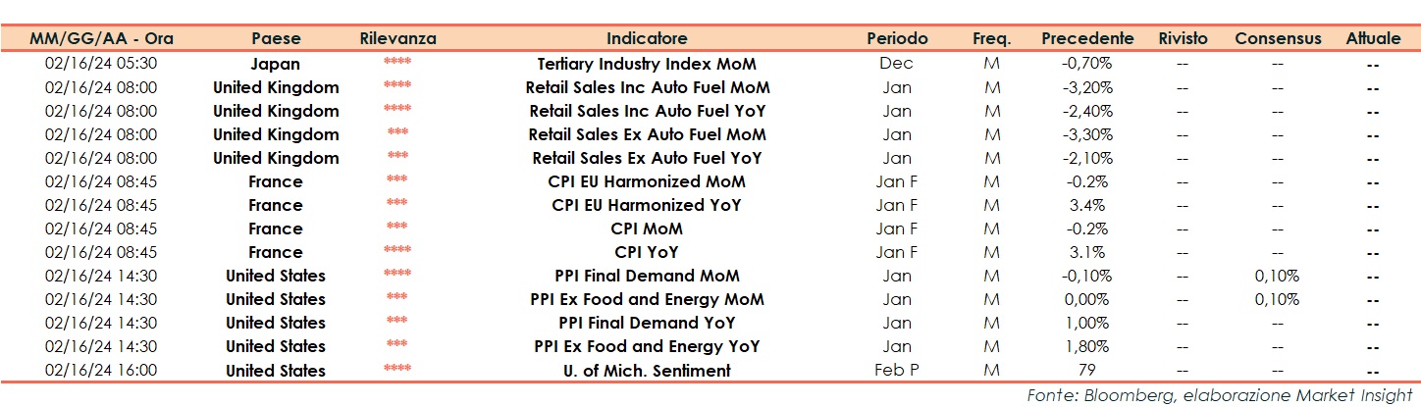Select the Consensus column header
1421x407 pixels.
coord(1278,39)
